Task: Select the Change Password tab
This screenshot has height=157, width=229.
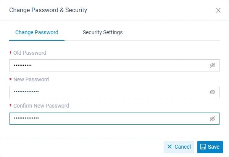Action: tap(37, 32)
